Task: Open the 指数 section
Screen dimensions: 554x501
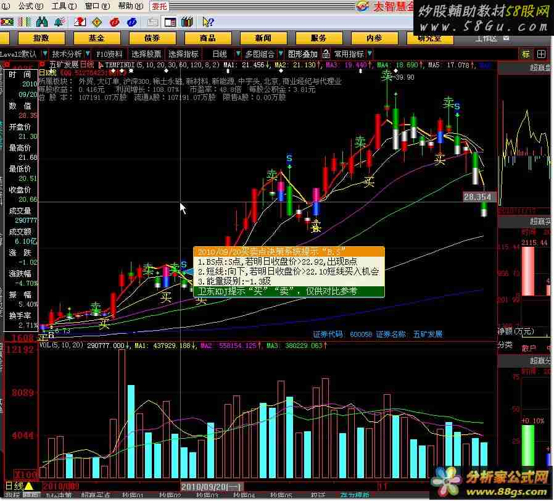Action: pyautogui.click(x=41, y=38)
